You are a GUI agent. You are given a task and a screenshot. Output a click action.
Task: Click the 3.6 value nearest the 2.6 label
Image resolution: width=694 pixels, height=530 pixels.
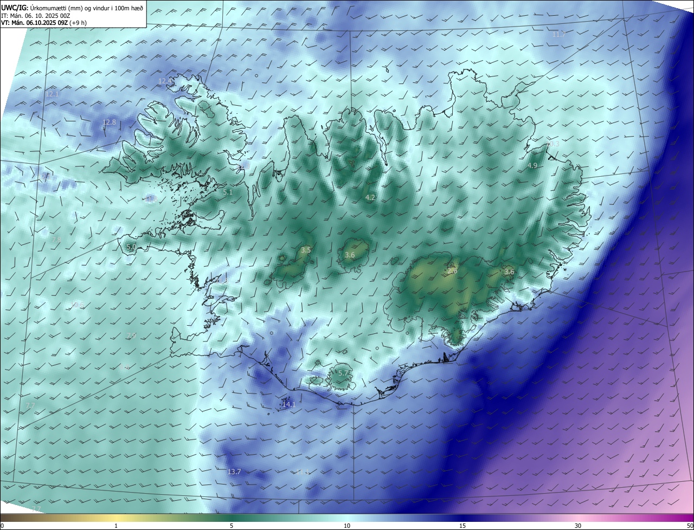509,272
